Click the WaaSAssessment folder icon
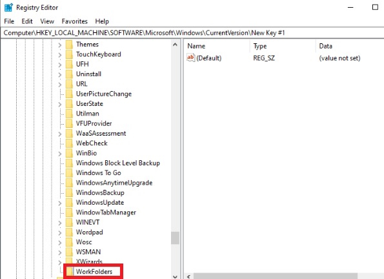The width and height of the screenshot is (384, 279). (69, 134)
